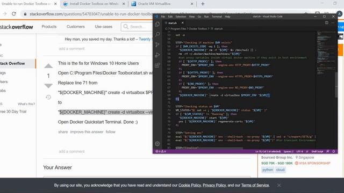The width and height of the screenshot is (344, 193).
Task: Open Extensions view in VS Code activity bar
Action: (157, 65)
